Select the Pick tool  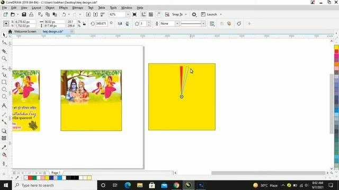[4, 35]
